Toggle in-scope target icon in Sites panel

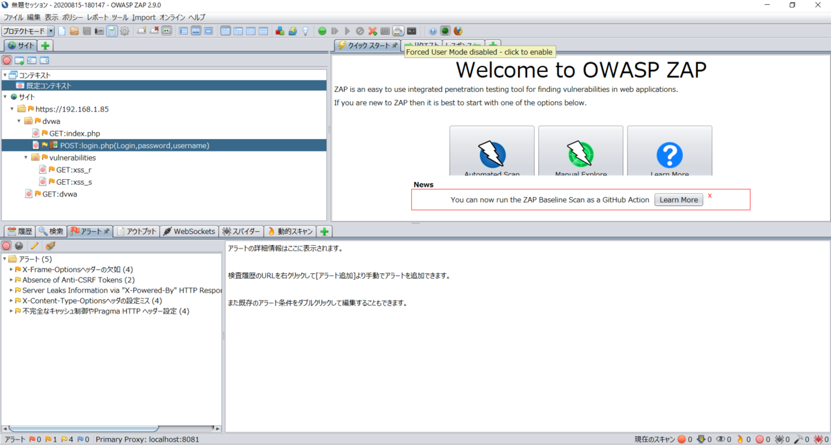(7, 61)
